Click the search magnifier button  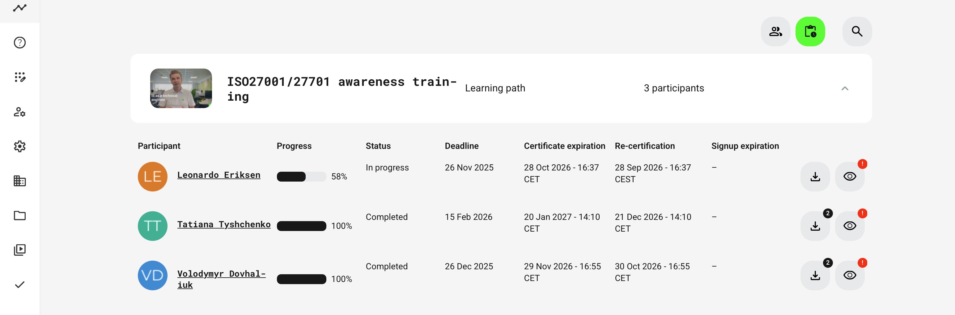point(857,31)
